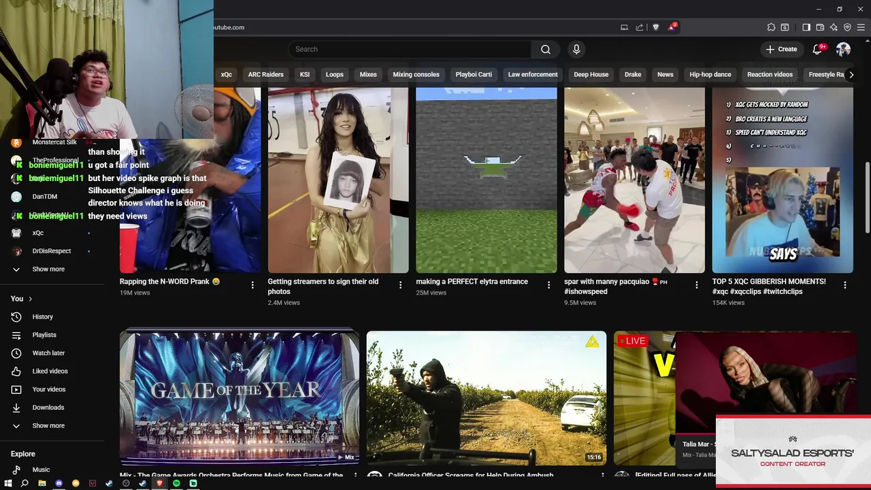This screenshot has width=871, height=490.
Task: Open the YouTube account avatar menu
Action: 843,49
